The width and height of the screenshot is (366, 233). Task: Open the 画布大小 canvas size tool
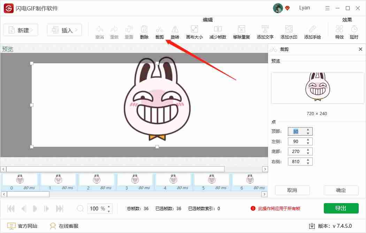(x=195, y=32)
